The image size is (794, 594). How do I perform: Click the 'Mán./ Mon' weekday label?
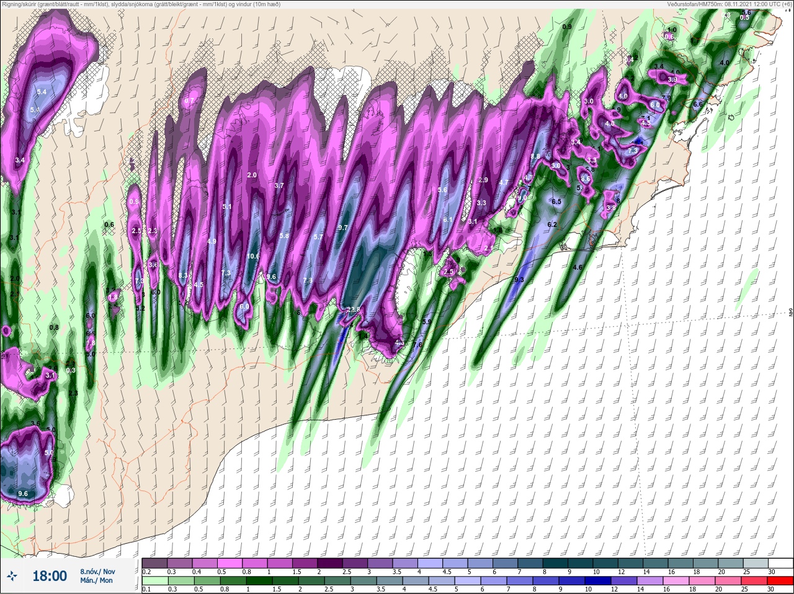coord(96,580)
